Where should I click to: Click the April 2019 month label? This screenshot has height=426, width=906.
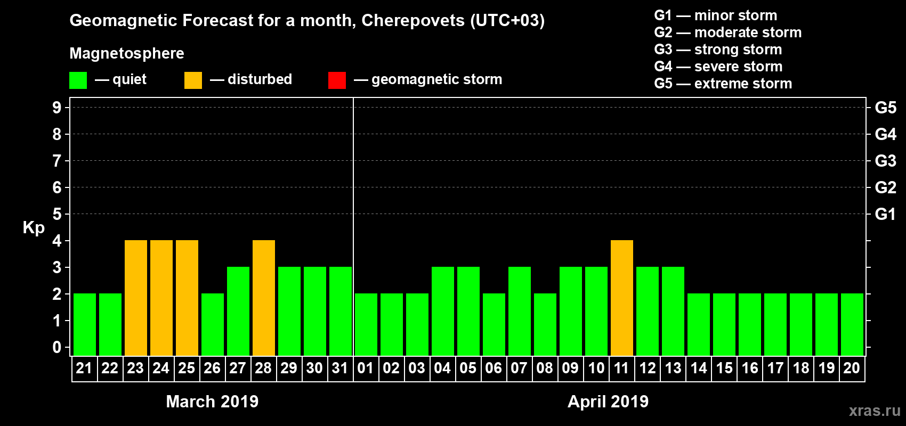(x=608, y=402)
